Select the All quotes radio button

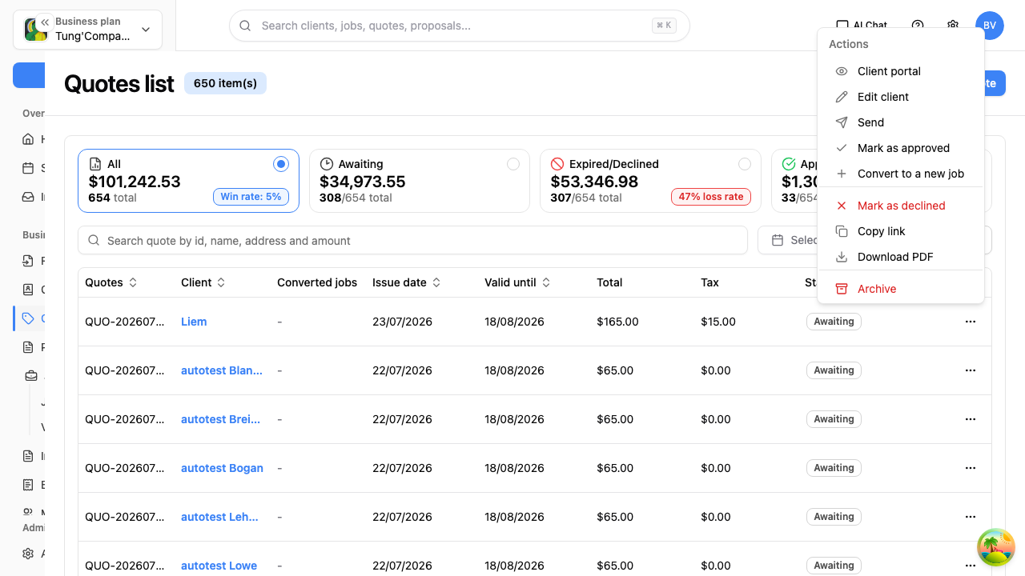280,164
